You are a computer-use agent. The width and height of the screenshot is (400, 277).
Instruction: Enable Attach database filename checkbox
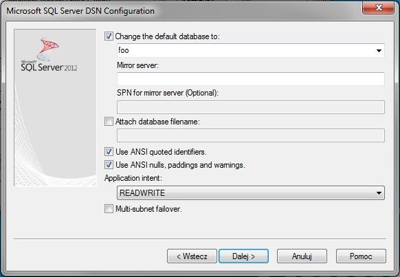pos(109,122)
